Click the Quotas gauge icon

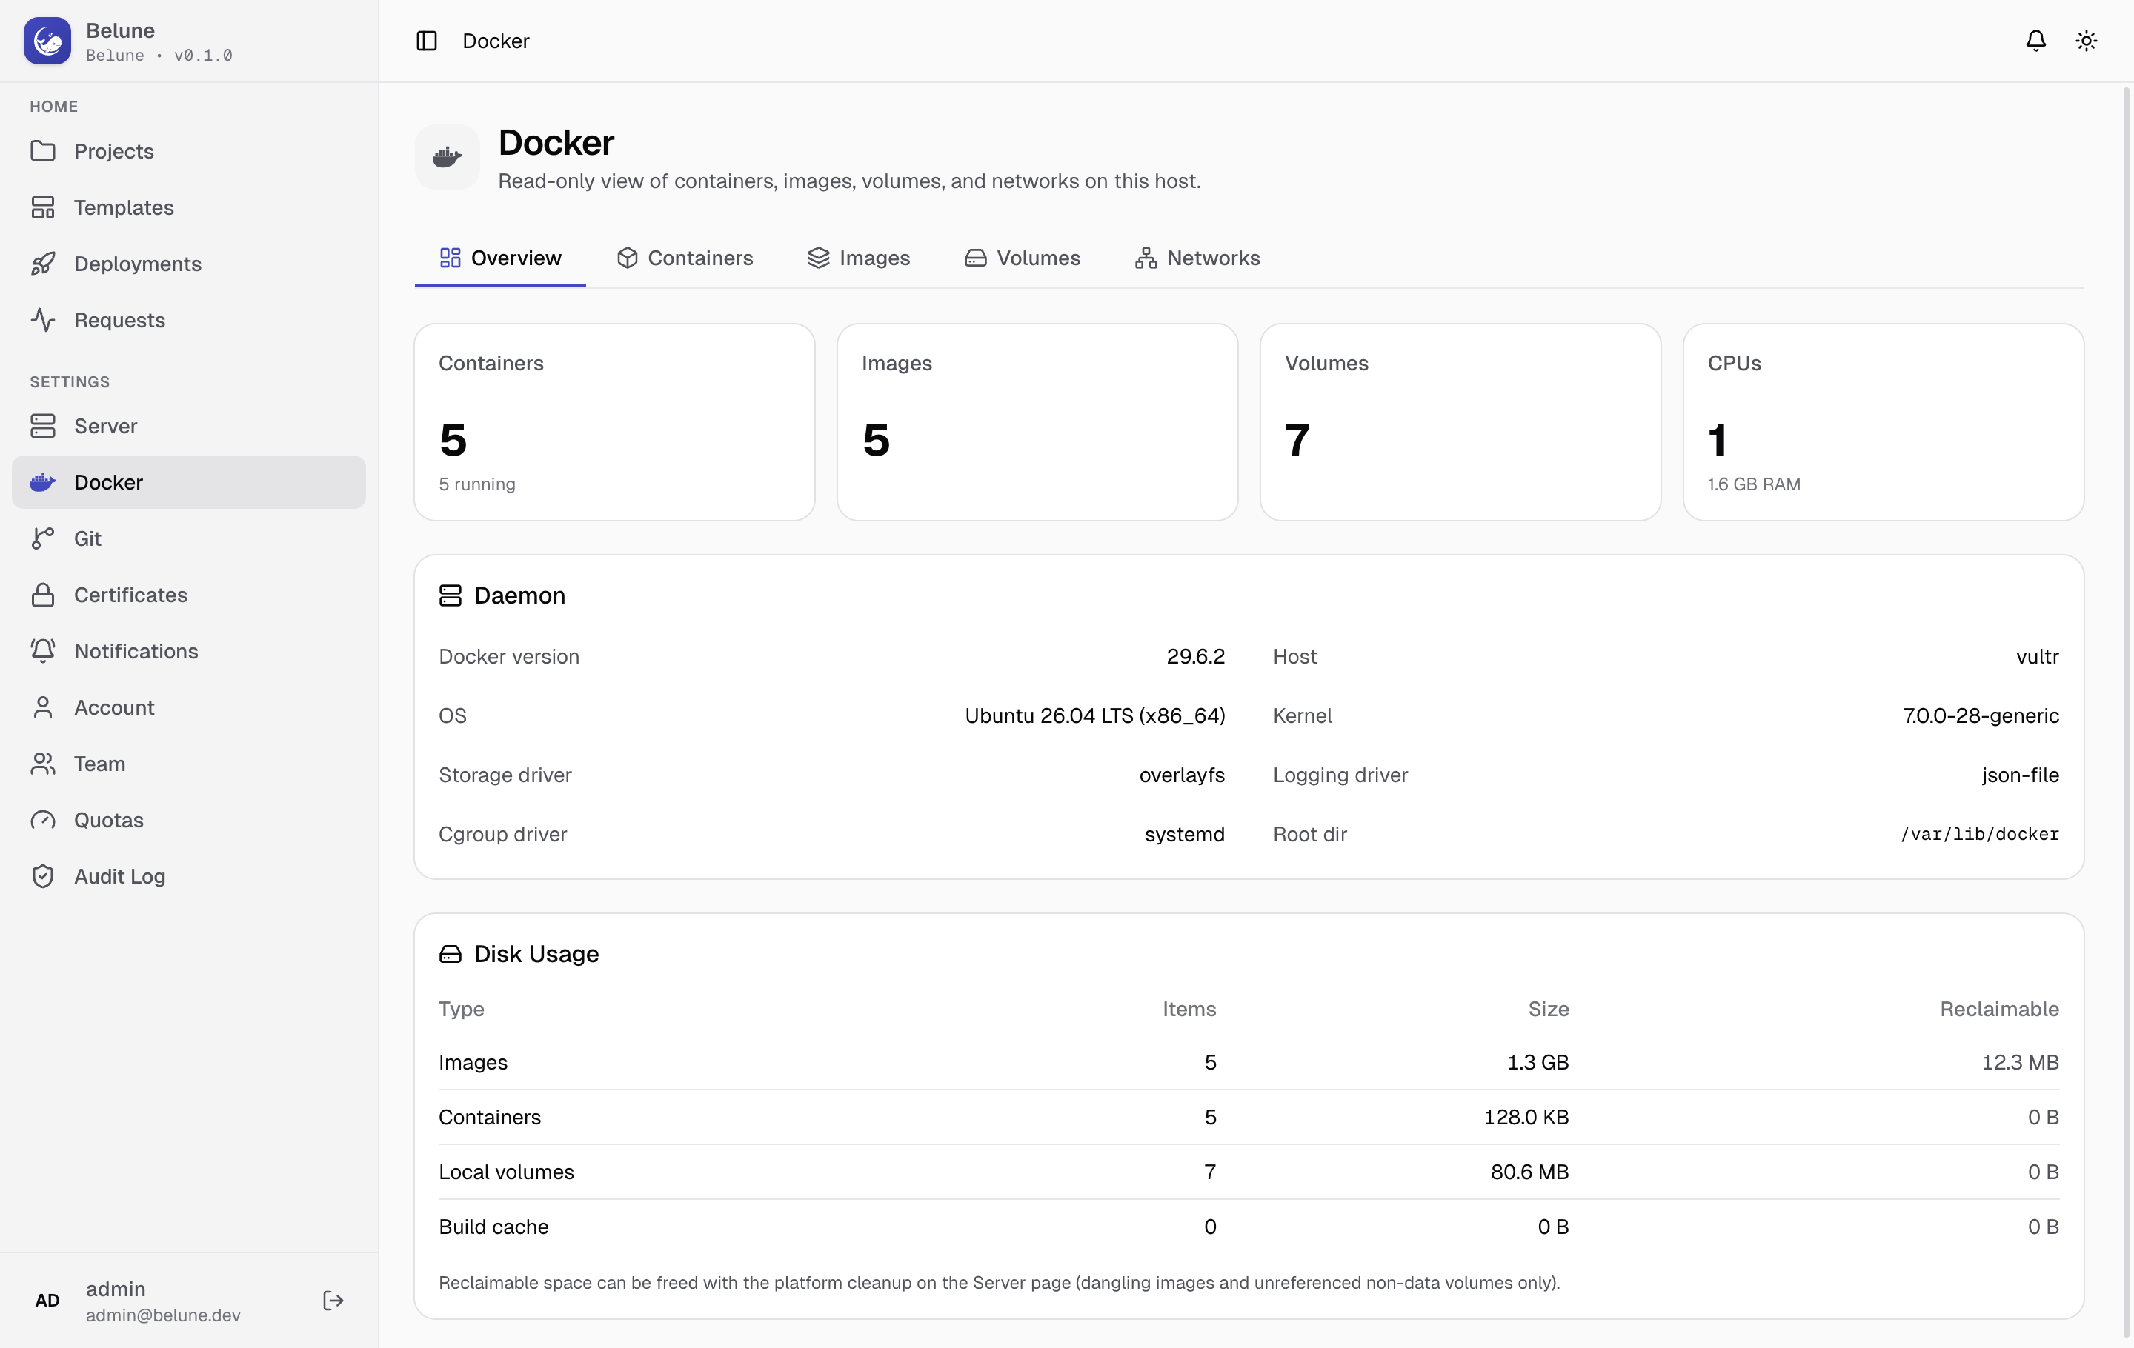[x=42, y=819]
